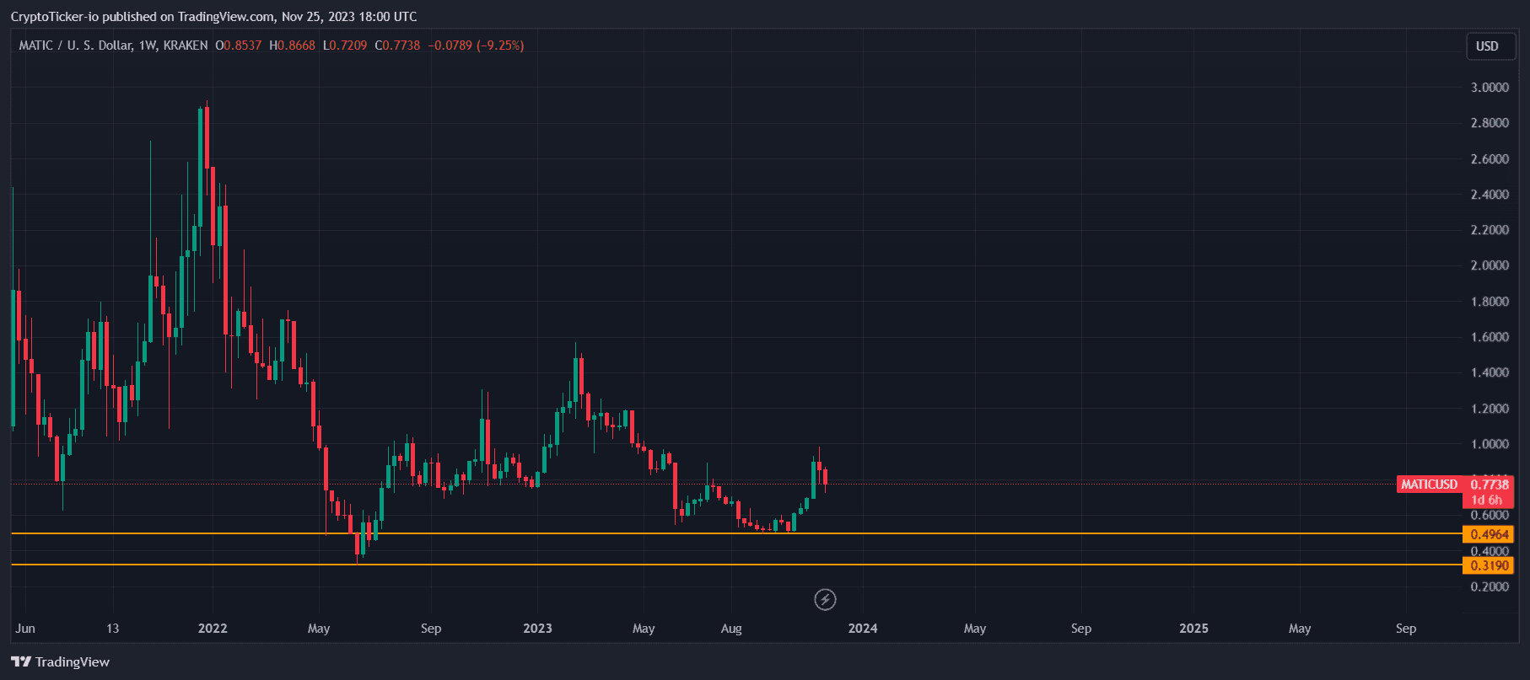Click the 2024 label on time axis
1530x680 pixels.
pyautogui.click(x=862, y=629)
